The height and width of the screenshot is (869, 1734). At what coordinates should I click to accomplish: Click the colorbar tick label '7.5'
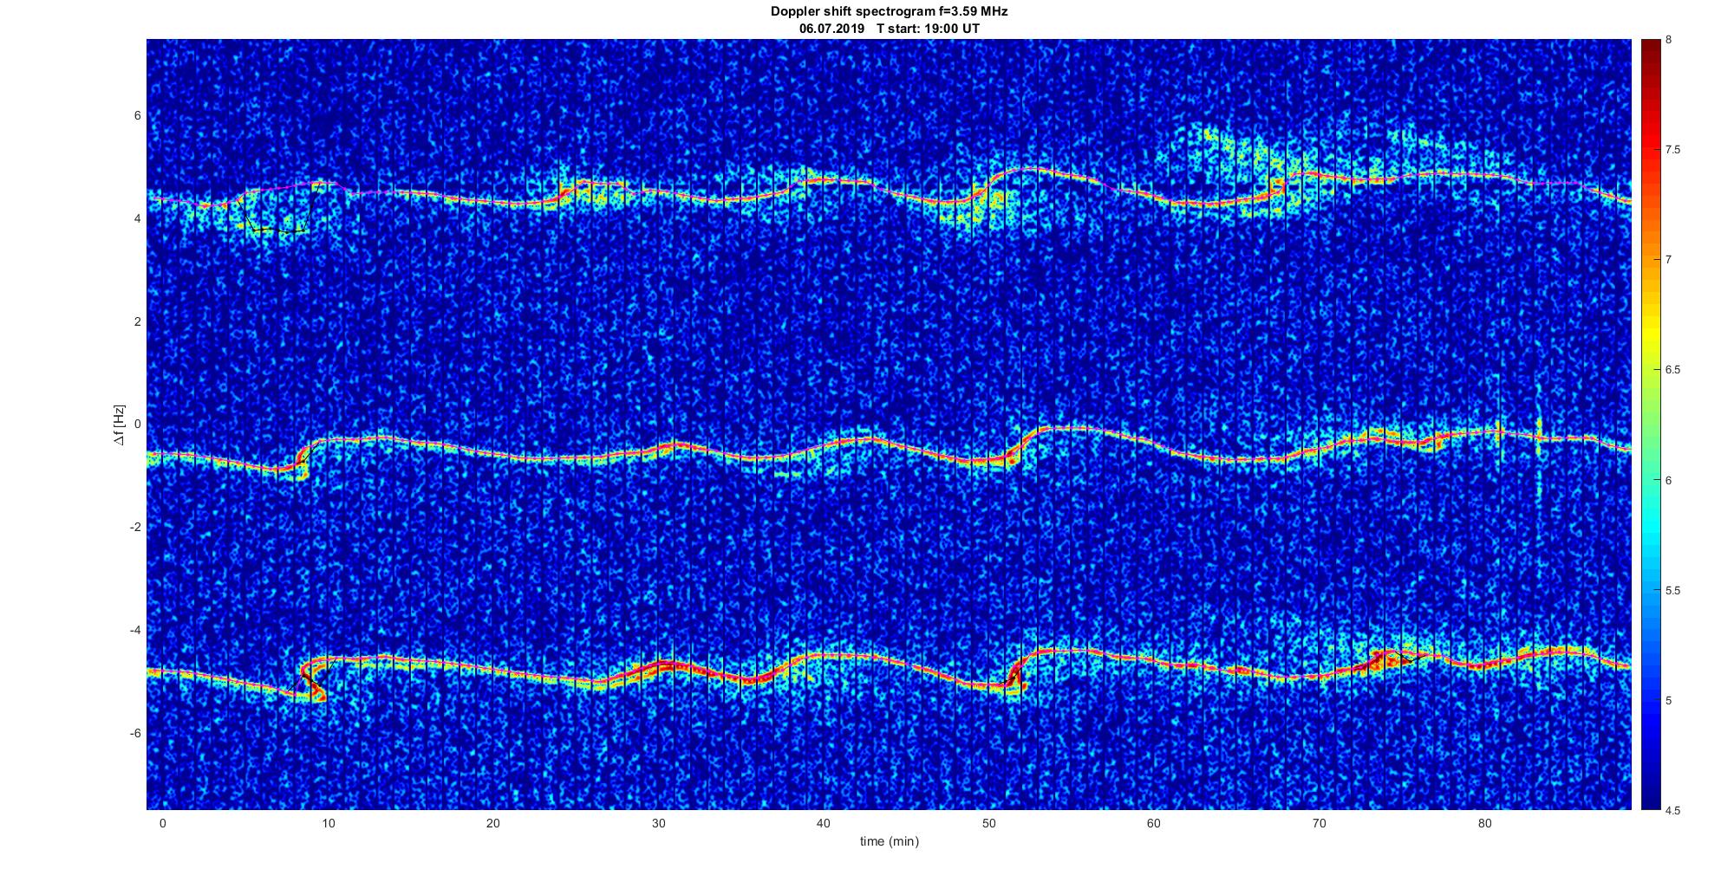click(1672, 150)
